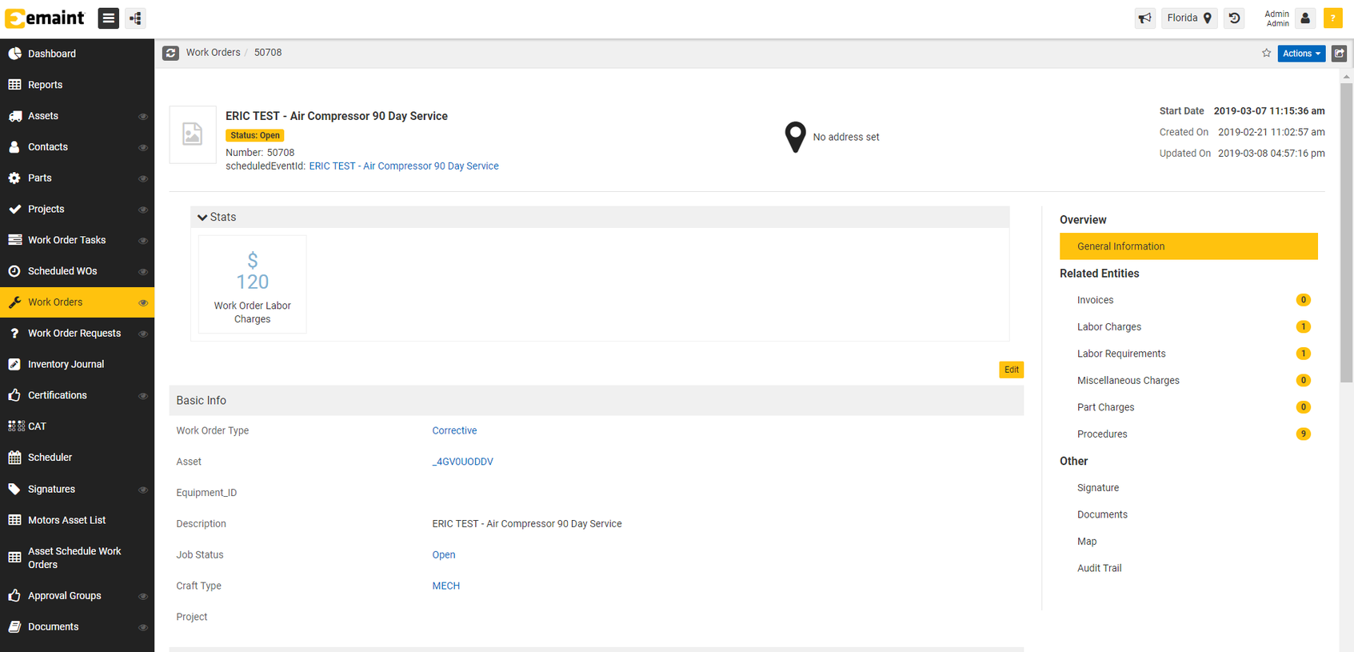Toggle visibility eye next to Work Orders
1354x652 pixels.
[x=143, y=303]
